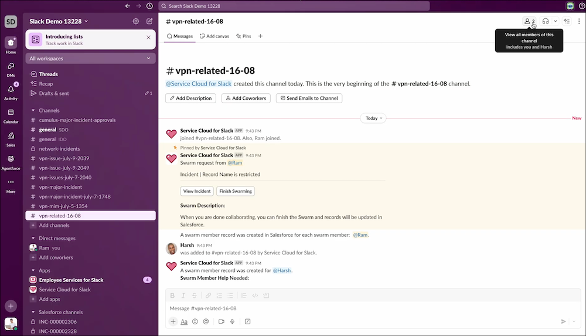Dismiss the Introducing lists banner
586x336 pixels.
point(148,38)
